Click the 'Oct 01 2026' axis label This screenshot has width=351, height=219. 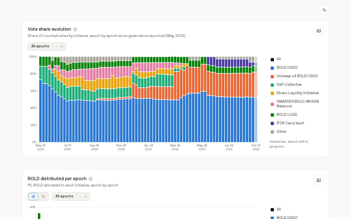[256, 147]
